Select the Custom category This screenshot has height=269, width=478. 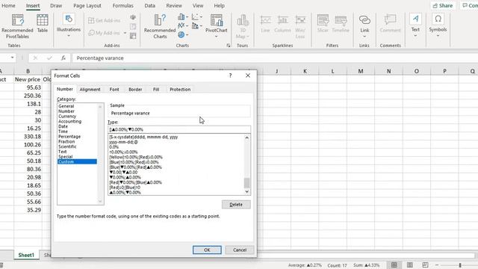(77, 161)
